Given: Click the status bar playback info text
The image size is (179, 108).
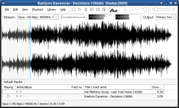Looking at the screenshot, I should pyautogui.click(x=33, y=104).
